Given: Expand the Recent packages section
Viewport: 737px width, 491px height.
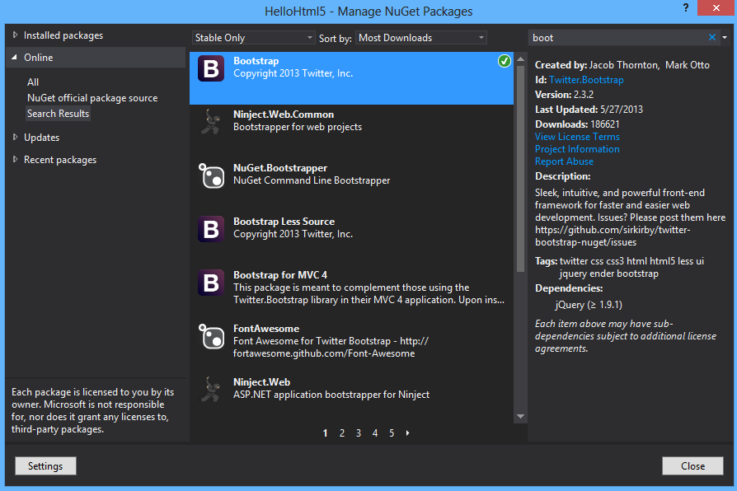Looking at the screenshot, I should tap(15, 160).
